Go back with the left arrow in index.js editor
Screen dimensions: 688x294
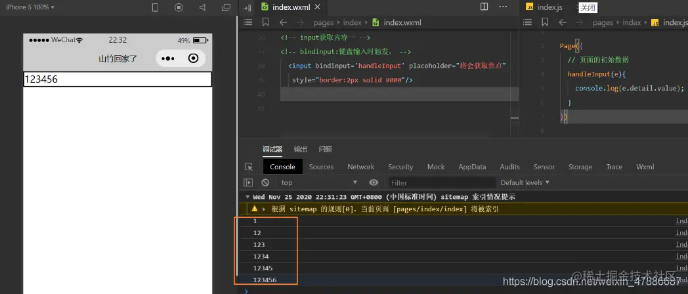coord(563,22)
